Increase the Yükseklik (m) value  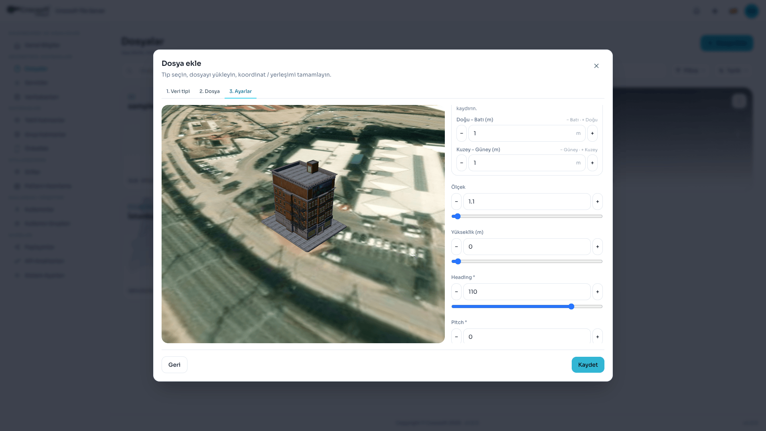point(598,247)
